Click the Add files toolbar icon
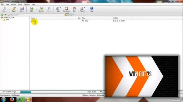This screenshot has height=102, width=183. [31, 9]
